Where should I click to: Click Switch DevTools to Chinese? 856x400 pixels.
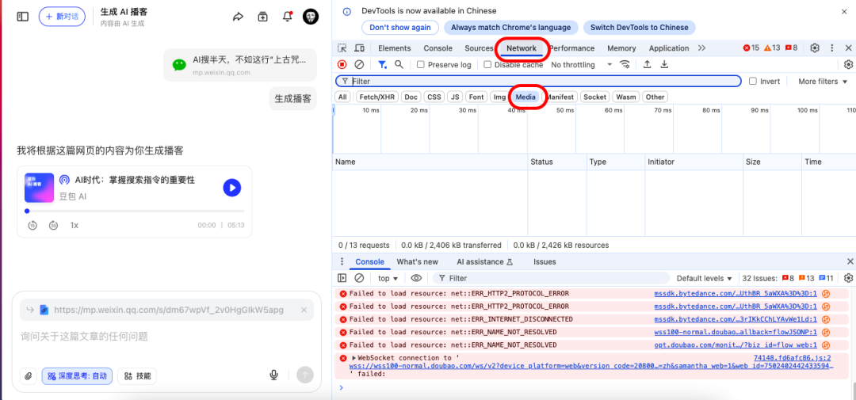640,27
